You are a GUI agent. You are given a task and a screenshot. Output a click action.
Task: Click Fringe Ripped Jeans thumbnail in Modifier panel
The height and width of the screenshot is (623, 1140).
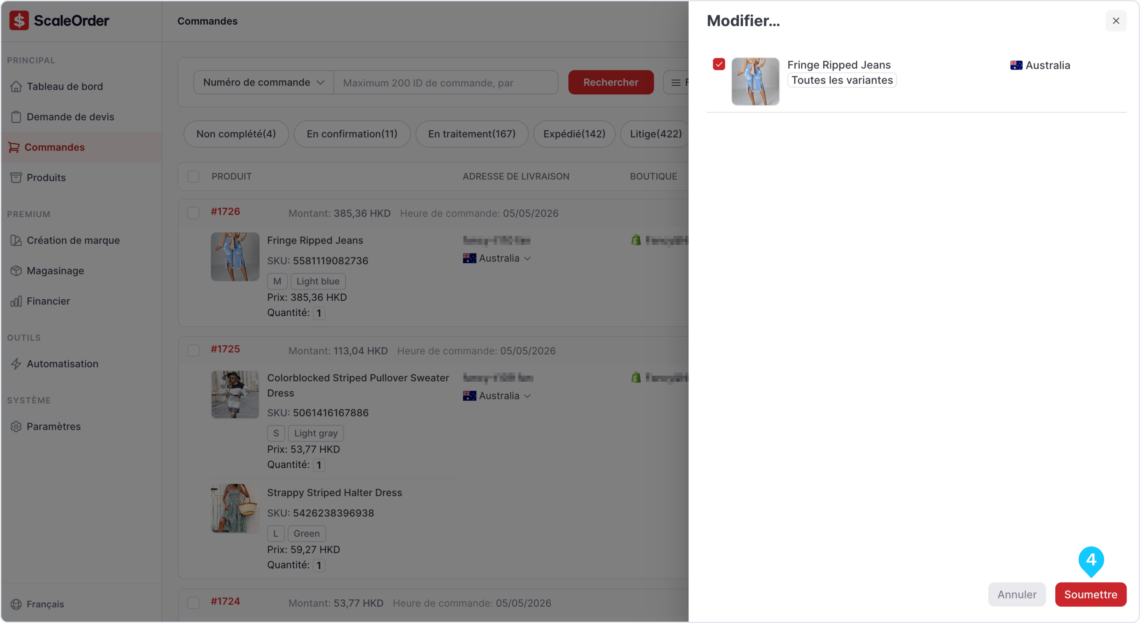pos(755,81)
